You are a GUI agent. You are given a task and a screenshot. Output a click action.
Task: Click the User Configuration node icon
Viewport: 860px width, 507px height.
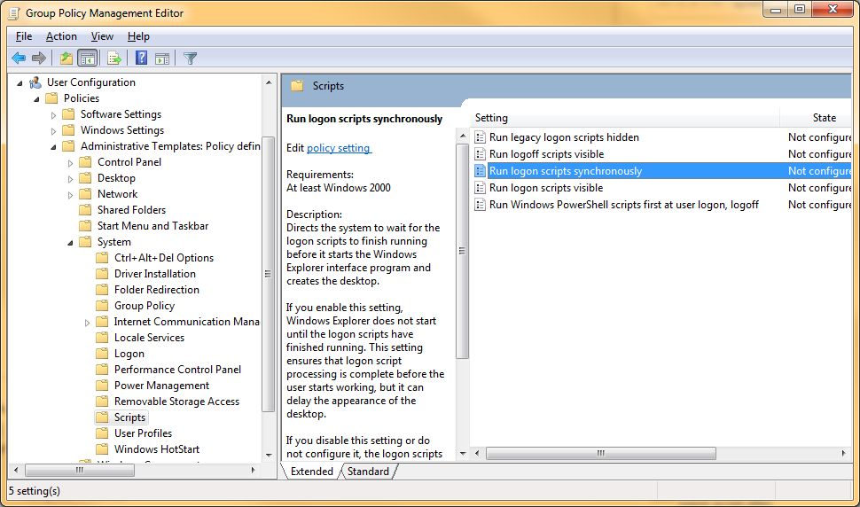pos(35,82)
